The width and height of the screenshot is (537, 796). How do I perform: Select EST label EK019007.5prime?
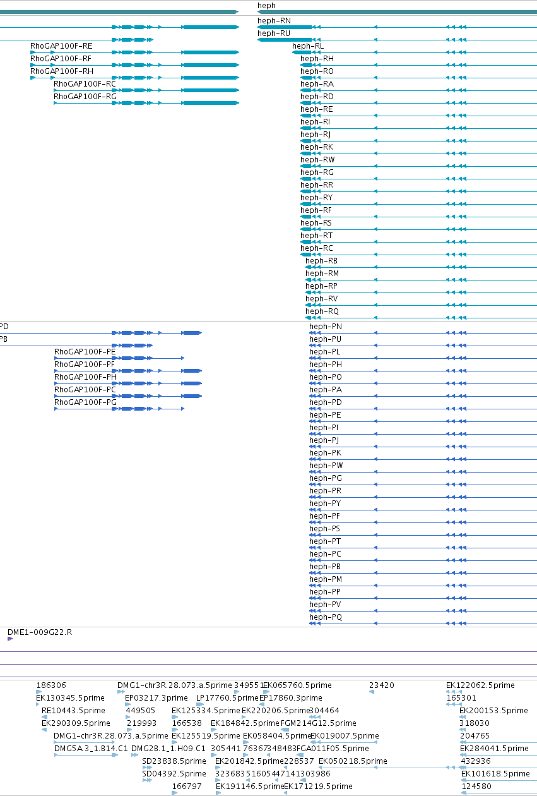coord(345,736)
